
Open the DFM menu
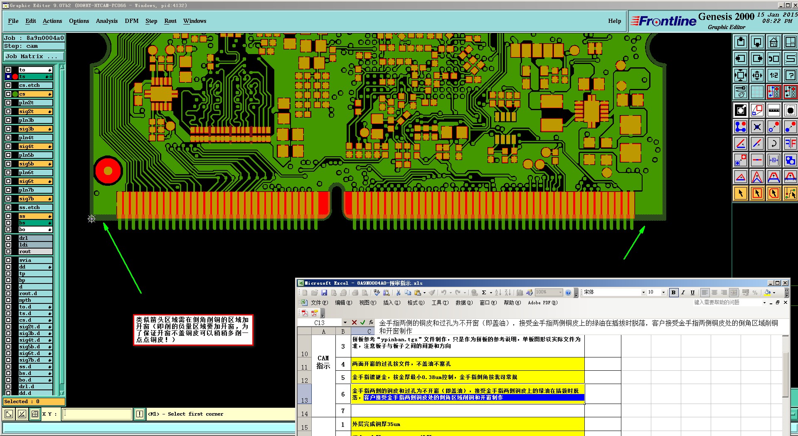click(x=132, y=21)
